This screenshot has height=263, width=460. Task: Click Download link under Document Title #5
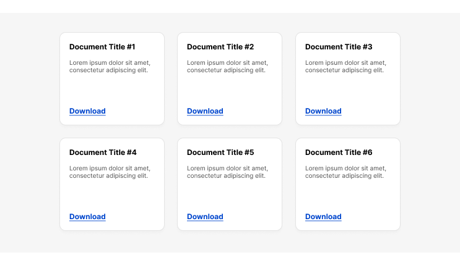point(205,217)
